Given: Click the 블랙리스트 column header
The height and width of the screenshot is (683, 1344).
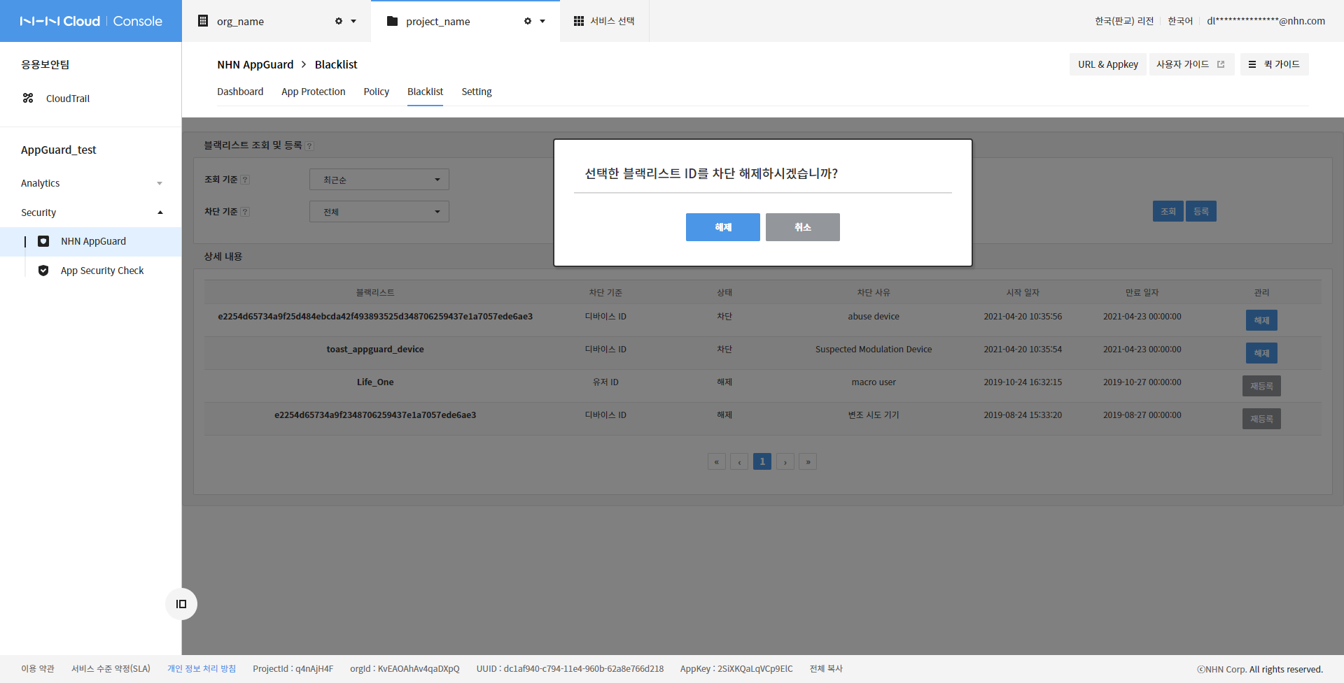Looking at the screenshot, I should pos(375,292).
